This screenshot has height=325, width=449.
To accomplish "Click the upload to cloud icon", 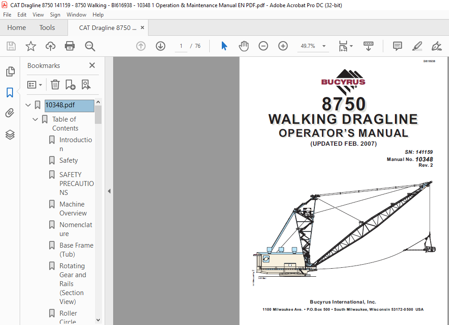I will 51,46.
